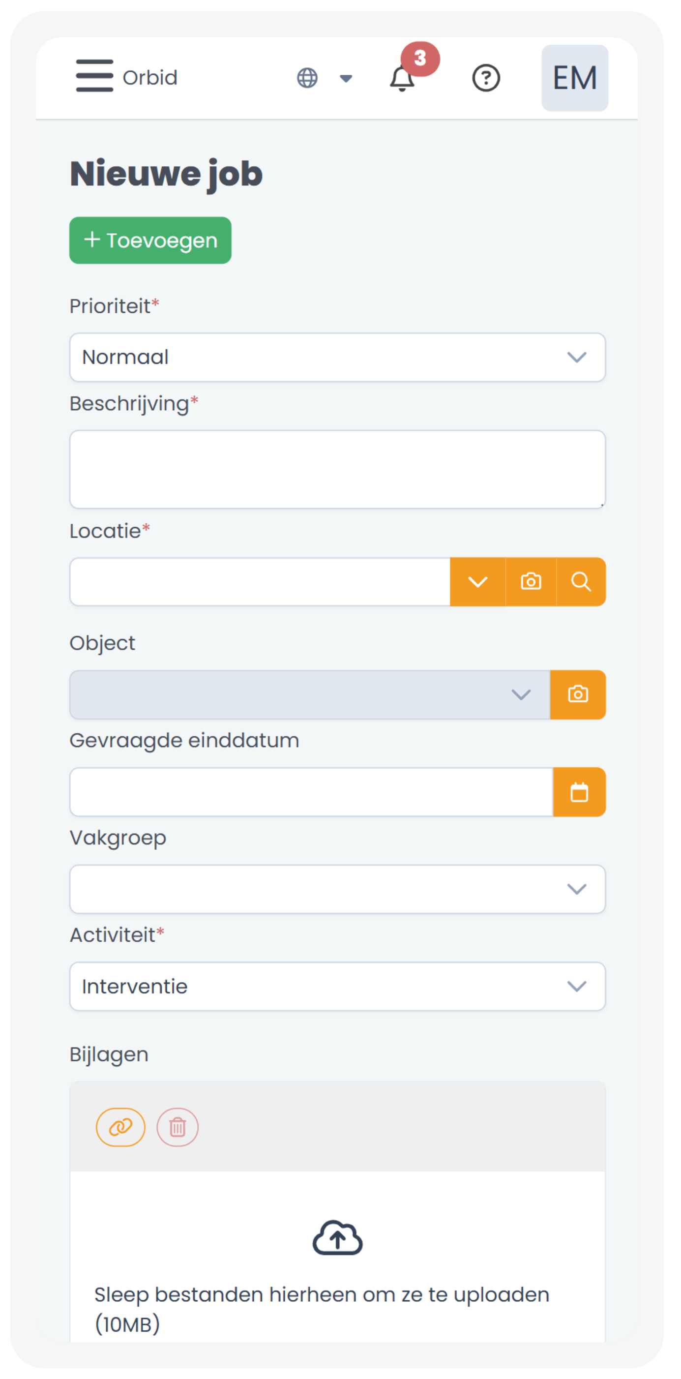
Task: Click the Locatie camera scan button
Action: coord(531,581)
